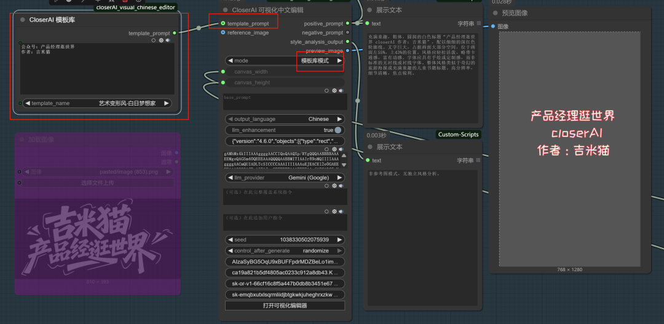The image size is (664, 324).
Task: Open the output_language dropdown showing Chinese
Action: click(x=285, y=119)
